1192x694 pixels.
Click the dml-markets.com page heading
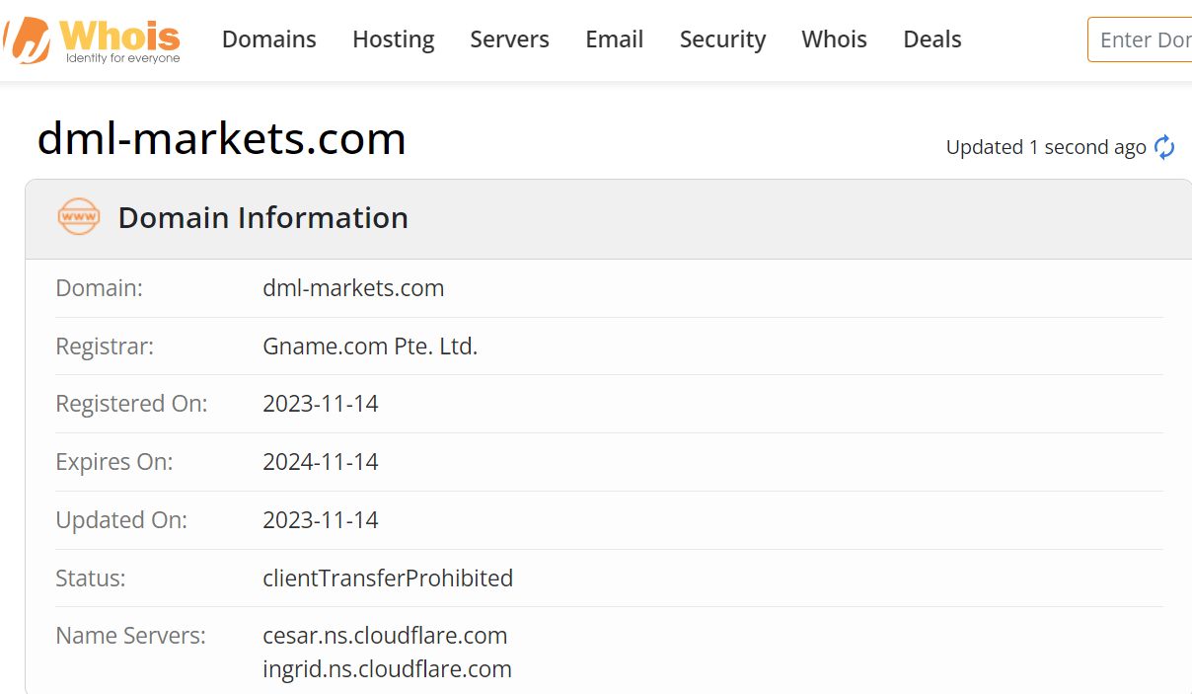pos(222,139)
